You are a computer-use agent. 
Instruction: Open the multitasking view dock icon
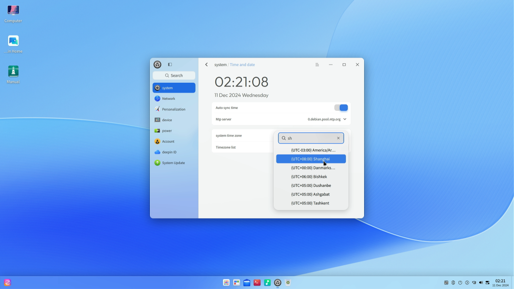(237, 282)
